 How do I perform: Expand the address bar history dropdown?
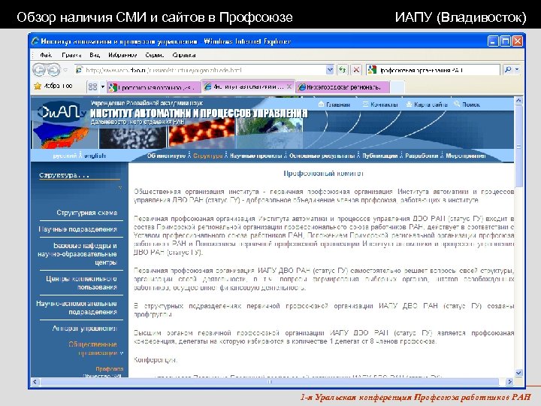[x=330, y=70]
